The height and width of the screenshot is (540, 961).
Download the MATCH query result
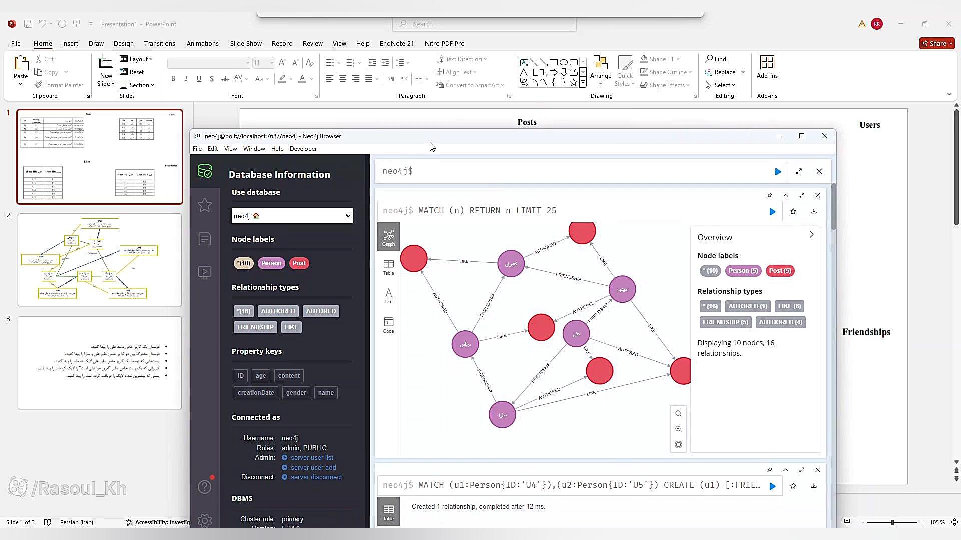814,211
